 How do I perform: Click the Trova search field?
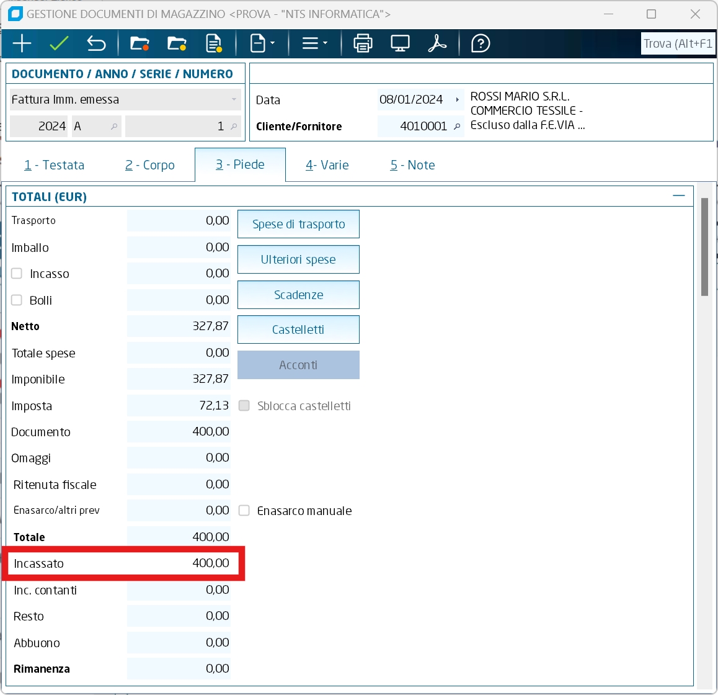[x=678, y=43]
